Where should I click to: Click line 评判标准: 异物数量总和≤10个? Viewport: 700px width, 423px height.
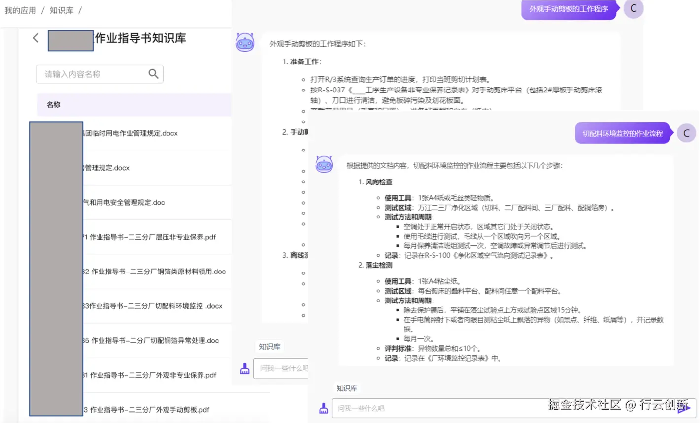click(x=433, y=349)
